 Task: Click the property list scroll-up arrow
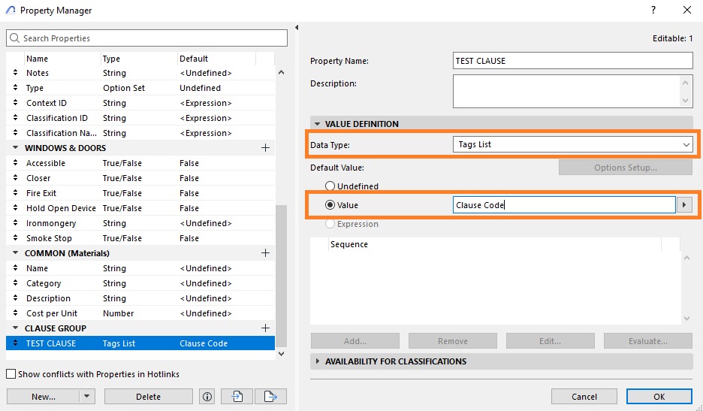click(x=281, y=72)
